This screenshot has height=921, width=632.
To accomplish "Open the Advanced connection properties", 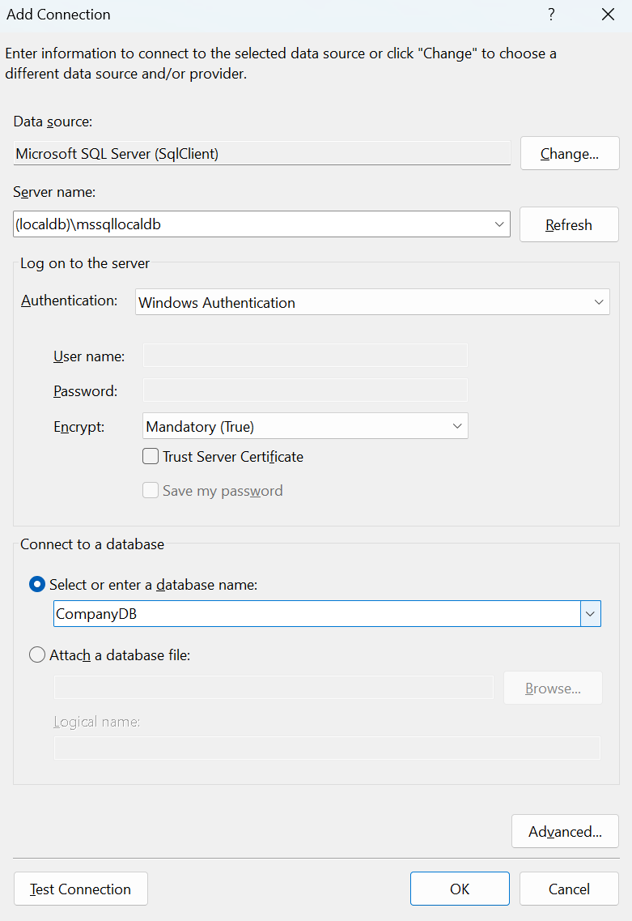I will (565, 832).
